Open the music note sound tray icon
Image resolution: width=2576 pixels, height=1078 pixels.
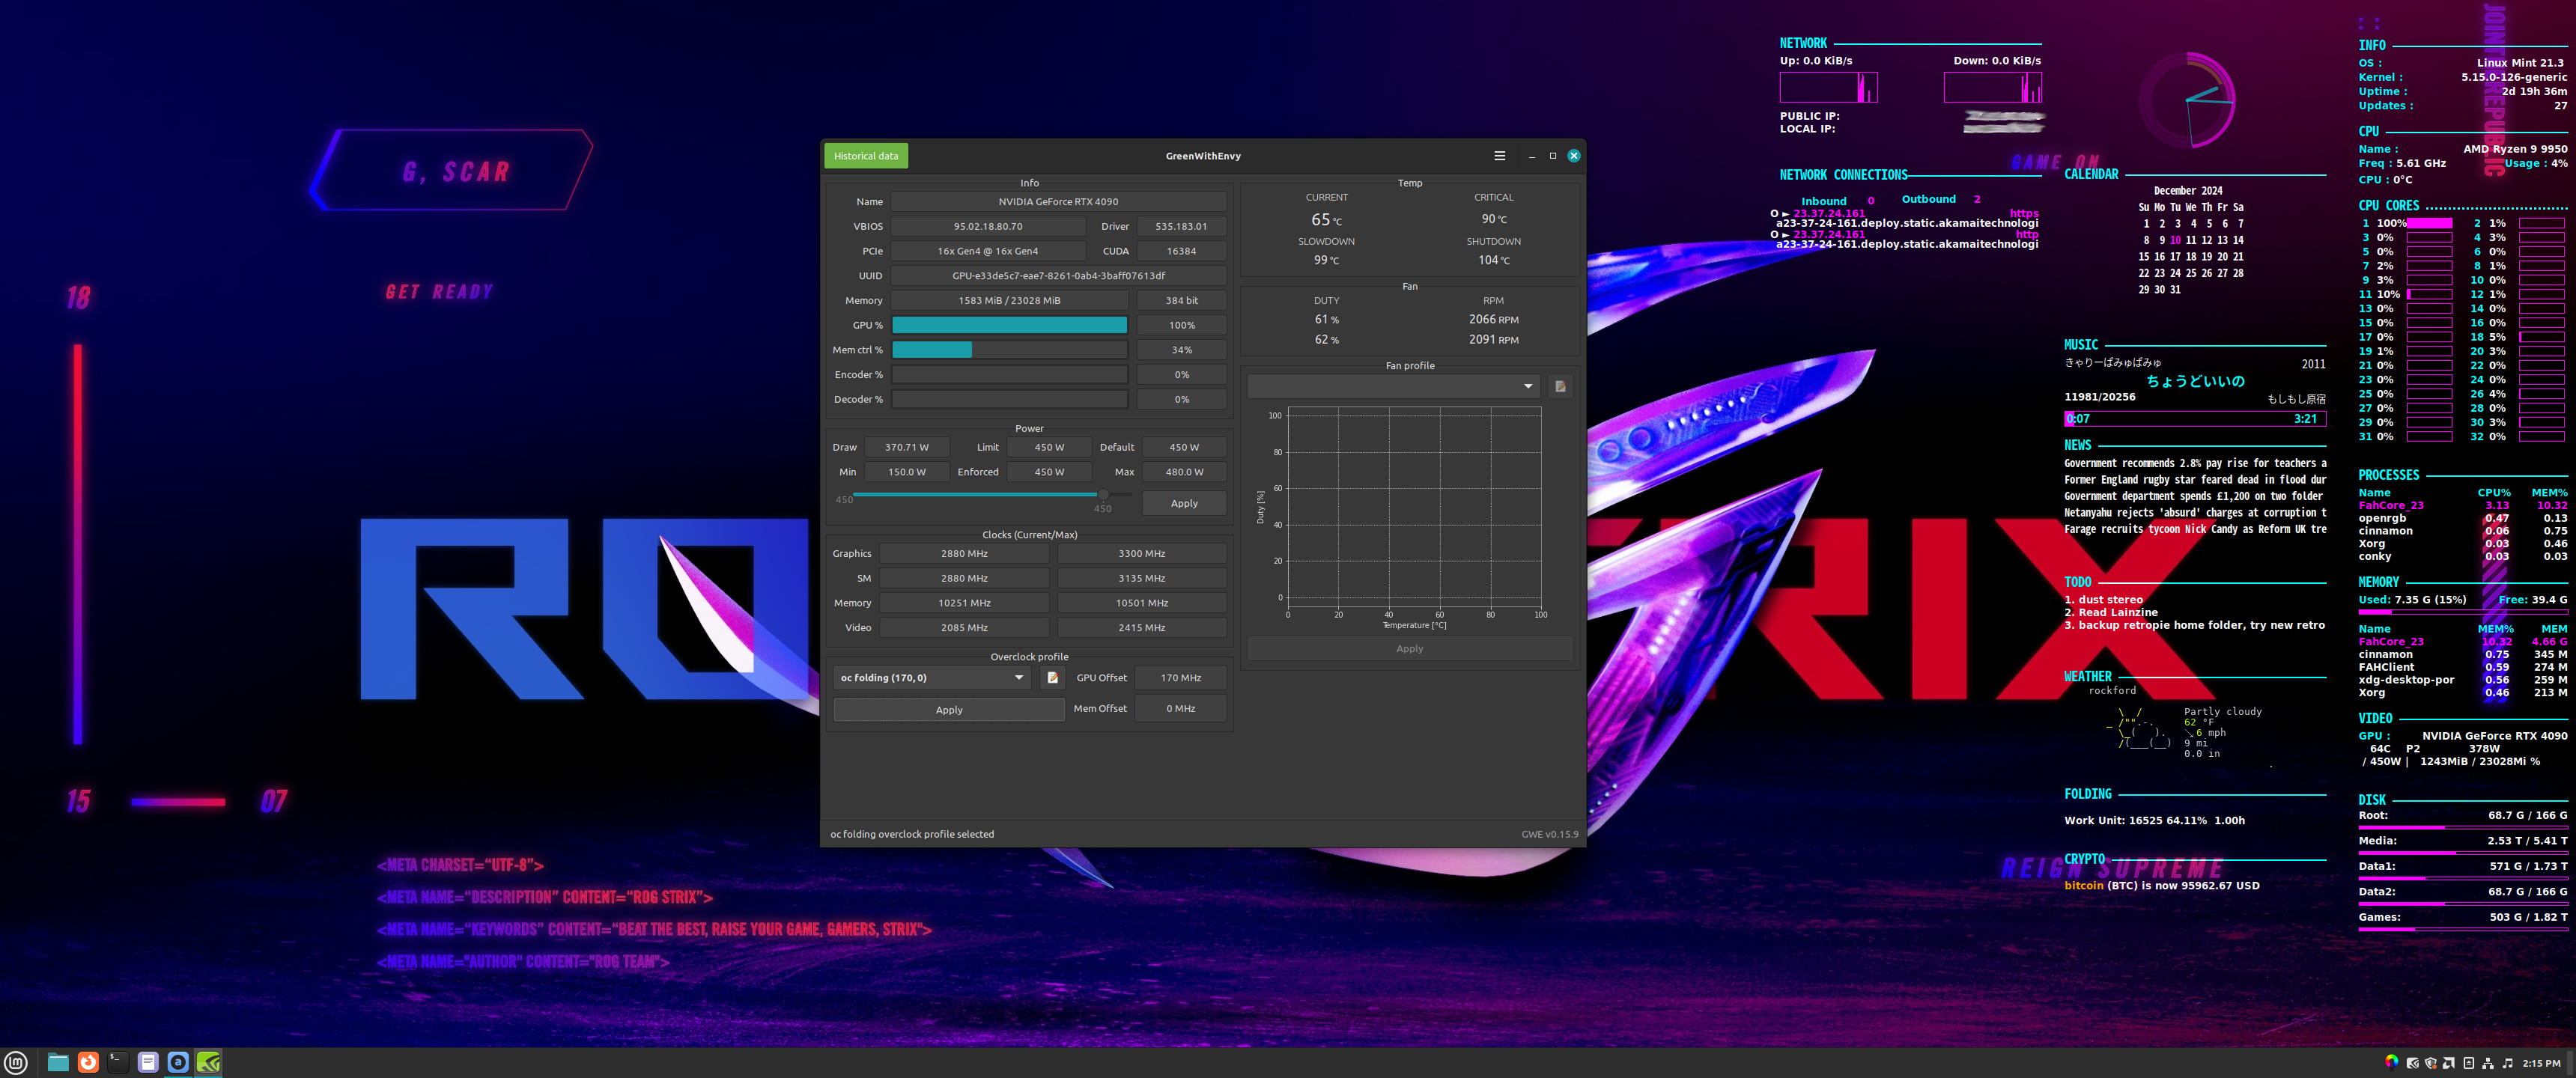2508,1063
